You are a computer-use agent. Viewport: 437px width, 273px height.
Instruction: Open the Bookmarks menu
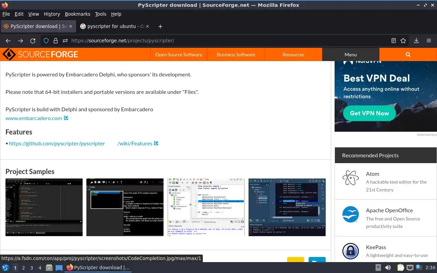(77, 14)
